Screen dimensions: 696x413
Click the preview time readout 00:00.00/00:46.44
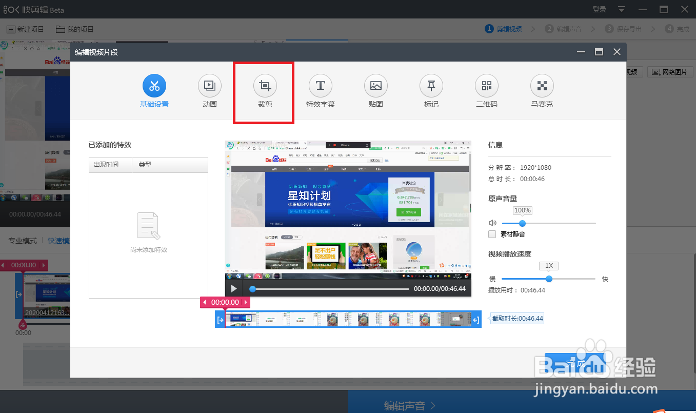pos(440,289)
